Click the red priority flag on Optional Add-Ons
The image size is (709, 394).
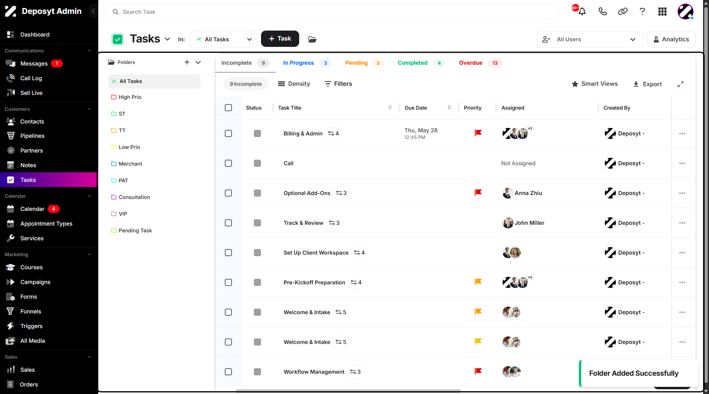(478, 193)
